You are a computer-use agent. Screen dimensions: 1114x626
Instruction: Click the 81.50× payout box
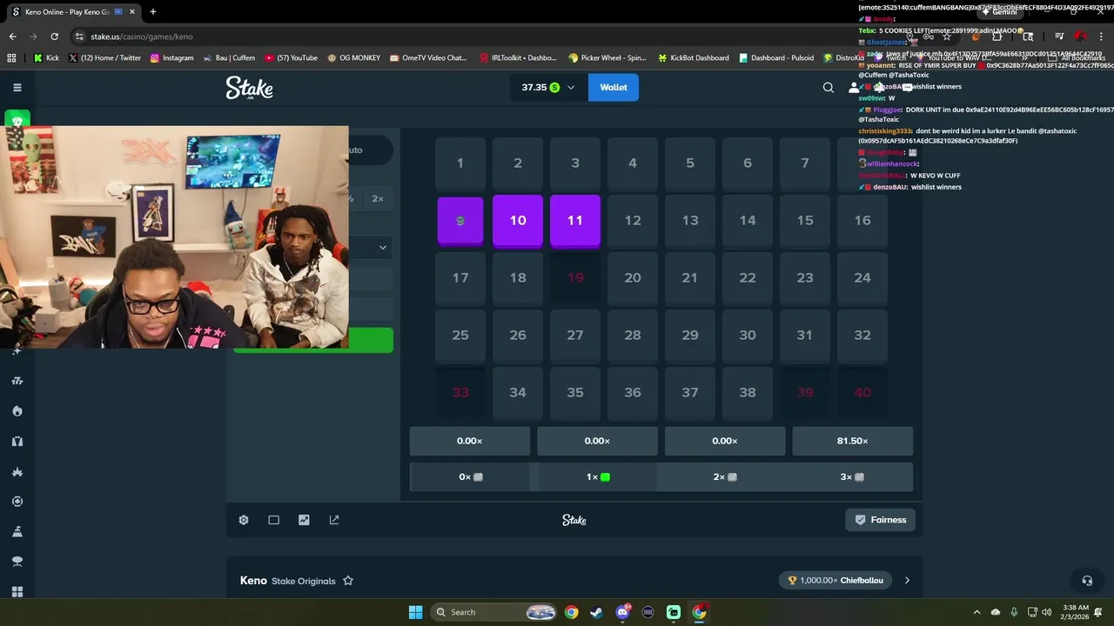(x=853, y=441)
